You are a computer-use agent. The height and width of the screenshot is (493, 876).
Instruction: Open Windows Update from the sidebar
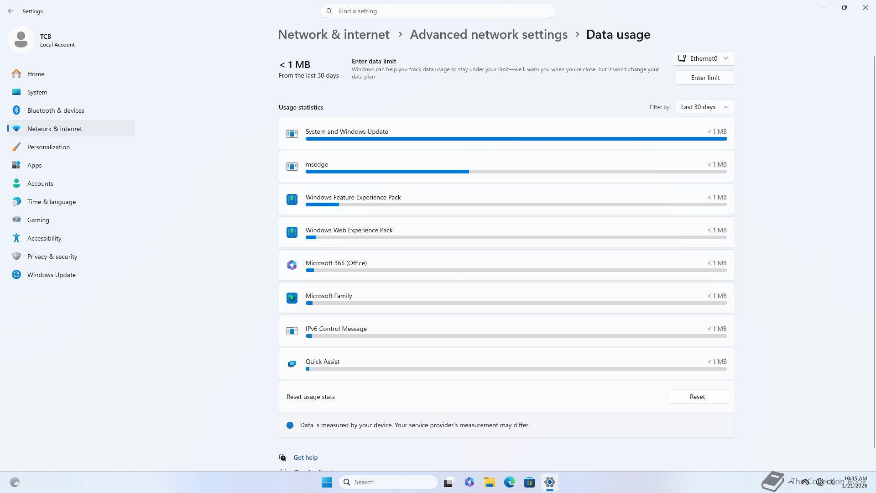click(51, 275)
